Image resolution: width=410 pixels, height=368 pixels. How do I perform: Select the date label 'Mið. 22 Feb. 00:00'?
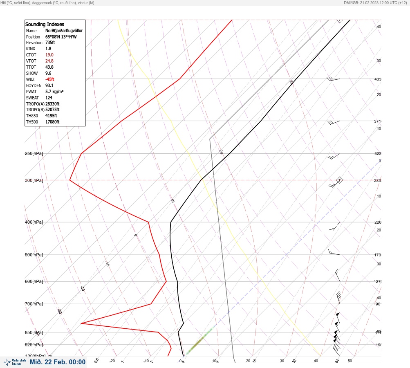click(58, 362)
